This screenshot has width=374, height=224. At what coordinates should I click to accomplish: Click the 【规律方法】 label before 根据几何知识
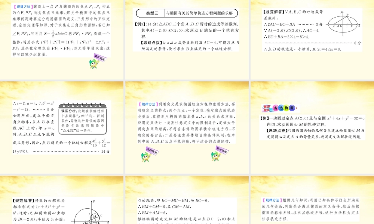272,200
